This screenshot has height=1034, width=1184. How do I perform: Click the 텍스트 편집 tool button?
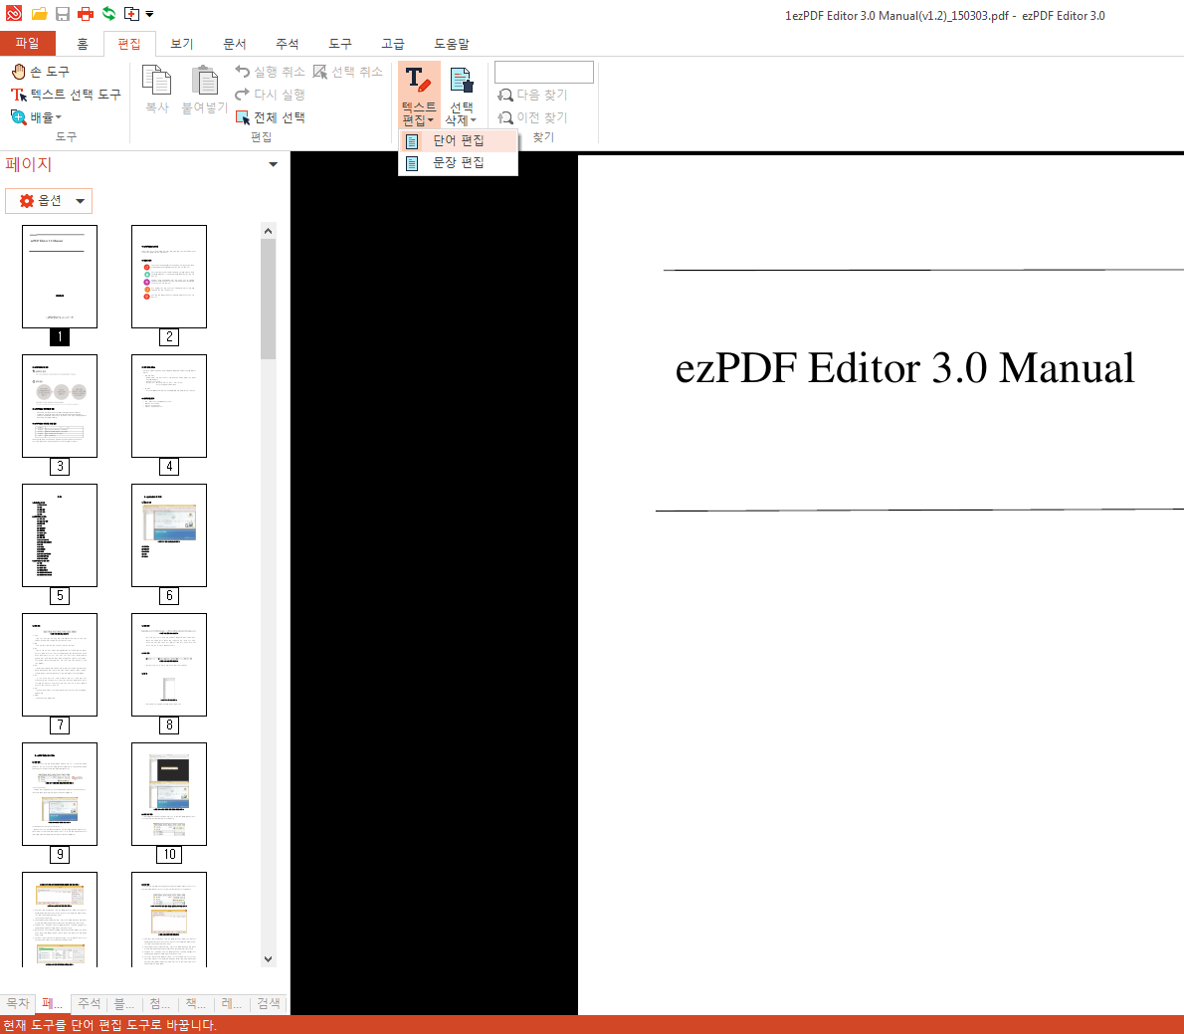click(x=419, y=95)
